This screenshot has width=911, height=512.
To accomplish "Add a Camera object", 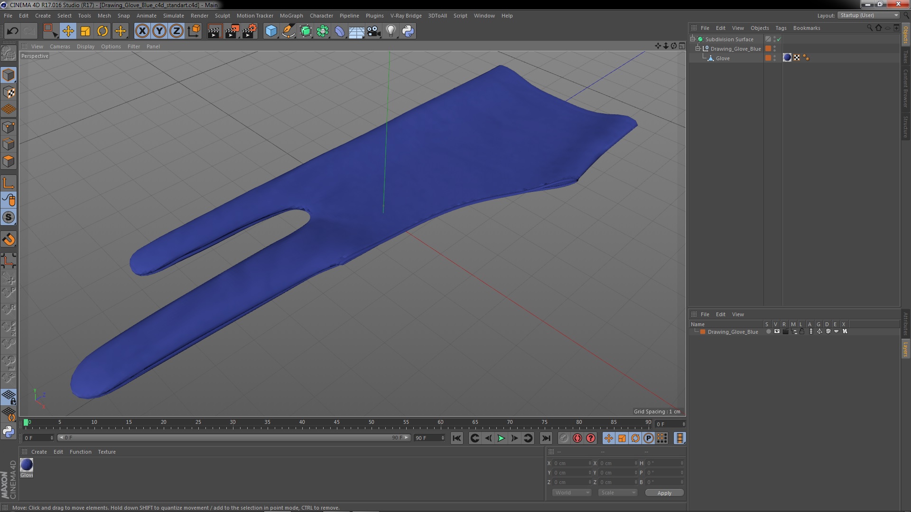I will pyautogui.click(x=374, y=31).
